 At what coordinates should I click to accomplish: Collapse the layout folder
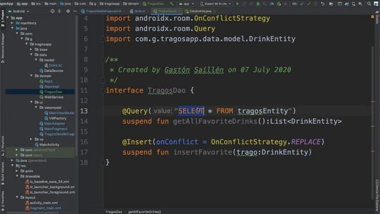(17, 197)
